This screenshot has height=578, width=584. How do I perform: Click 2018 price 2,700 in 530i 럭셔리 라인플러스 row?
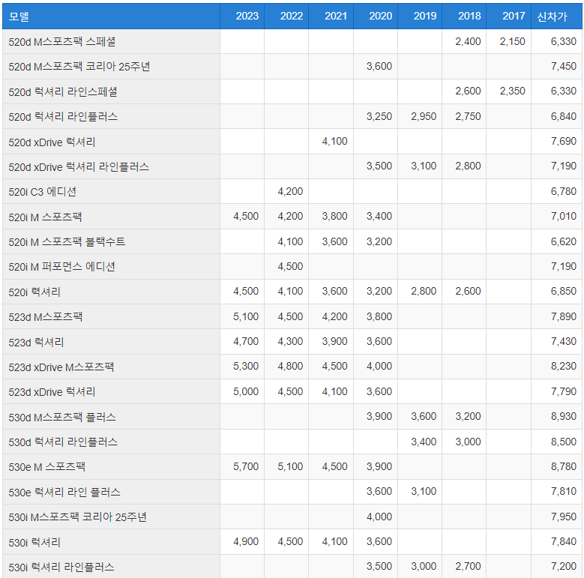pos(468,567)
